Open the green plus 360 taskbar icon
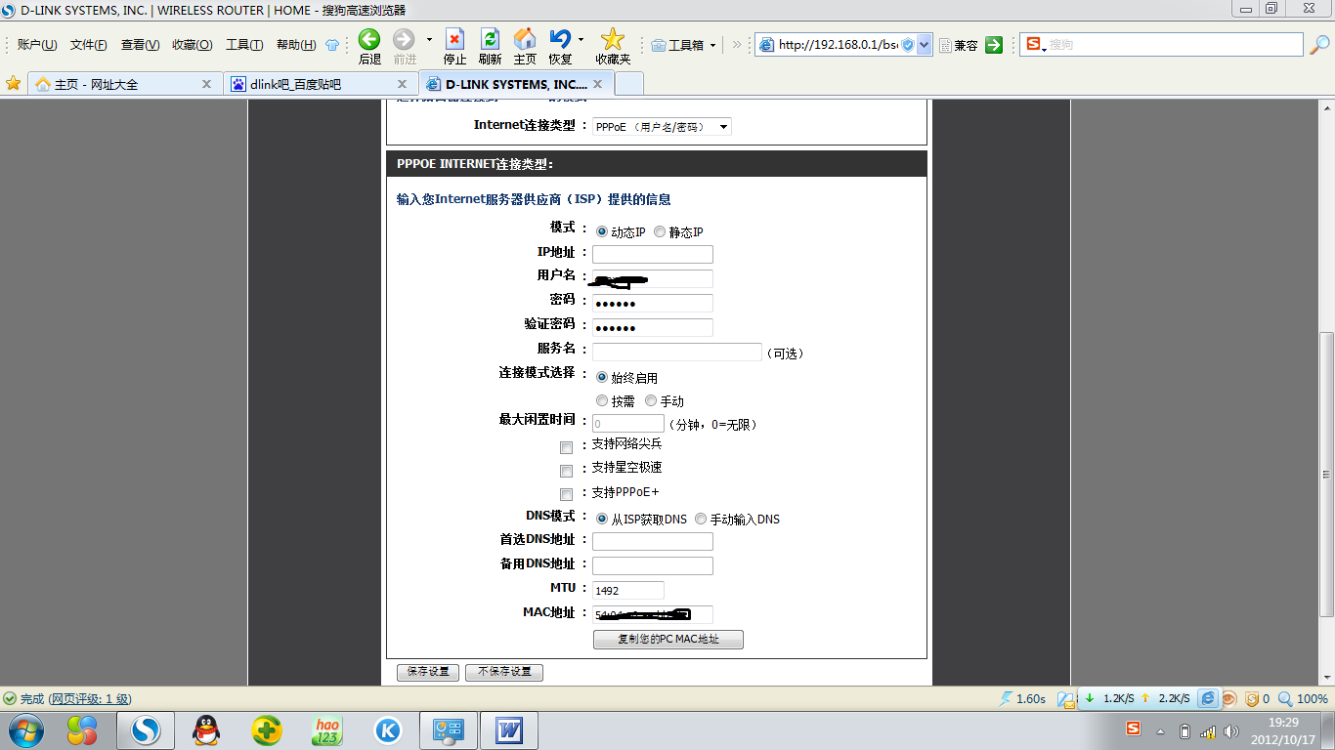The height and width of the screenshot is (750, 1335). tap(267, 729)
